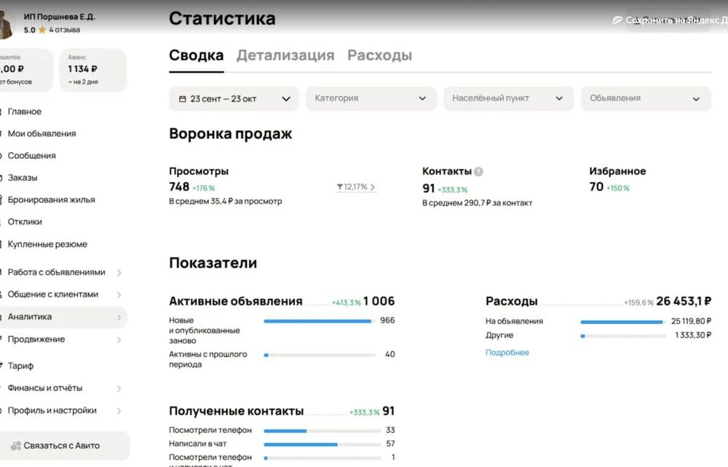The width and height of the screenshot is (728, 467).
Task: Expand Работа с объявлениями chevron
Action: tap(119, 273)
